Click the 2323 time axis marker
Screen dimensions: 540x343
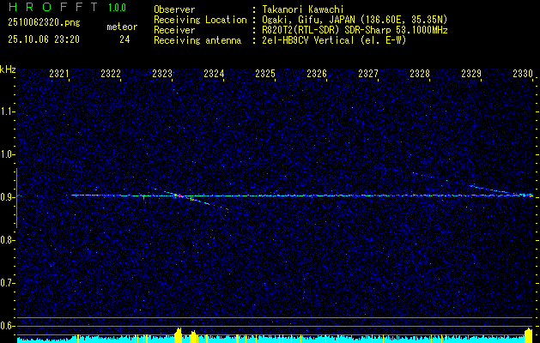[x=162, y=73]
